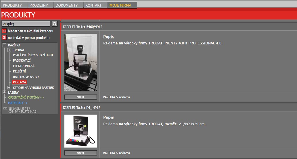This screenshot has width=297, height=159.
Task: Click the envelope icon beside contact text
Action: point(5,109)
